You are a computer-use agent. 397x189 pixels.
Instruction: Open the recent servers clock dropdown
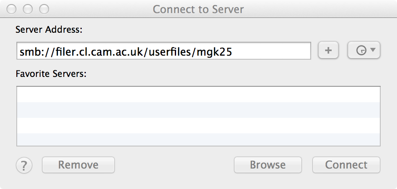364,51
